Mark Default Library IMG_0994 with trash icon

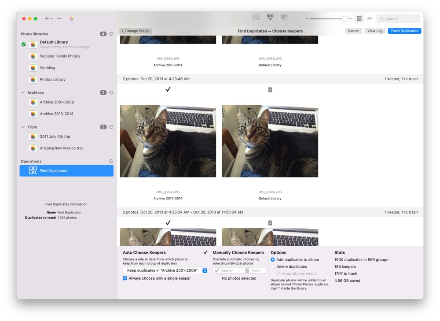tap(270, 89)
